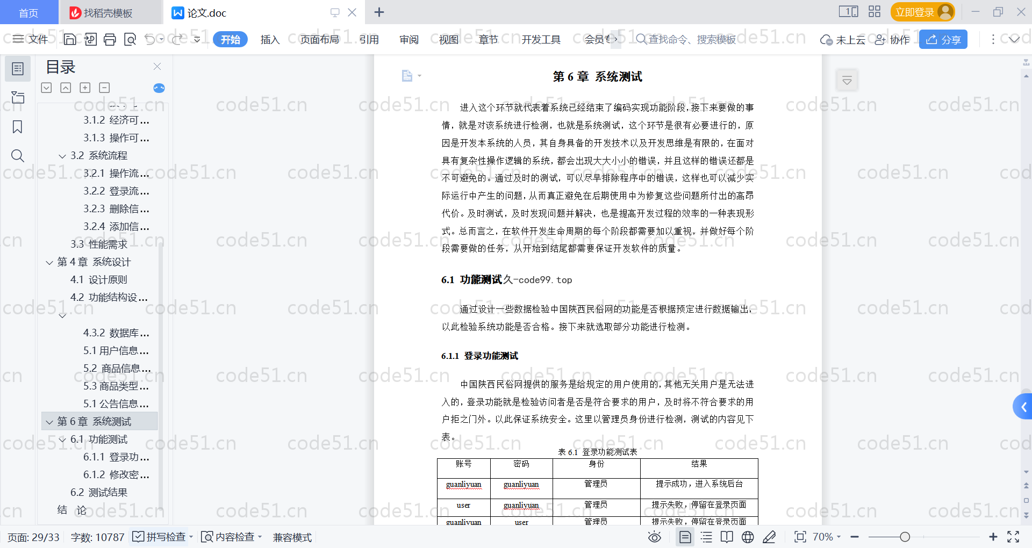This screenshot has height=548, width=1032.
Task: Select the 章节 ribbon tab
Action: tap(489, 39)
